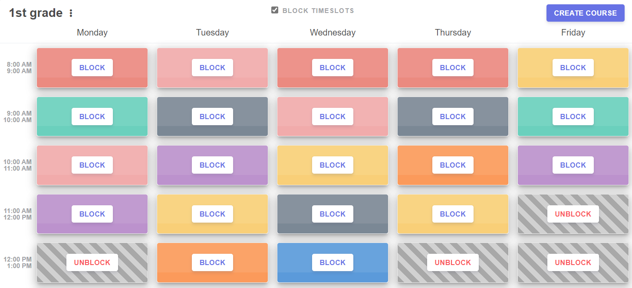
Task: Block Tuesday 12:00 PM orange timeslot
Action: [212, 262]
